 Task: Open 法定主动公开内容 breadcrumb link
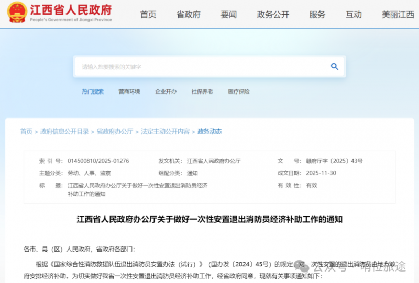(x=165, y=132)
